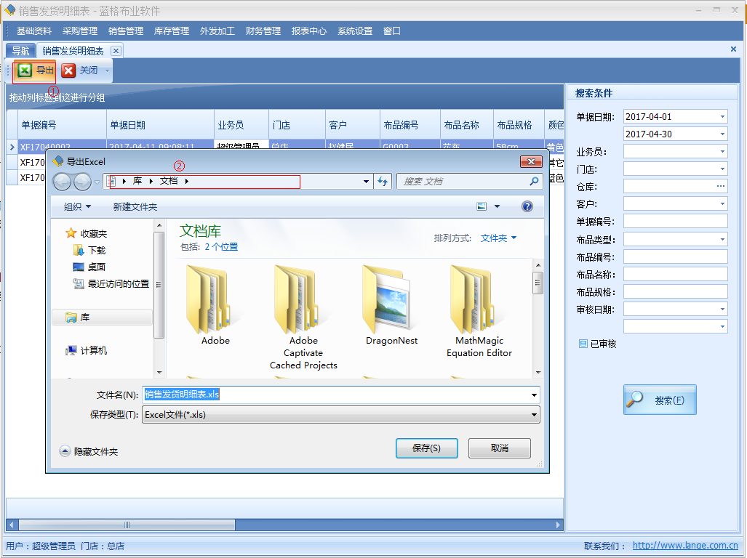This screenshot has width=747, height=558.
Task: Open the 销售管理 menu
Action: 126,31
